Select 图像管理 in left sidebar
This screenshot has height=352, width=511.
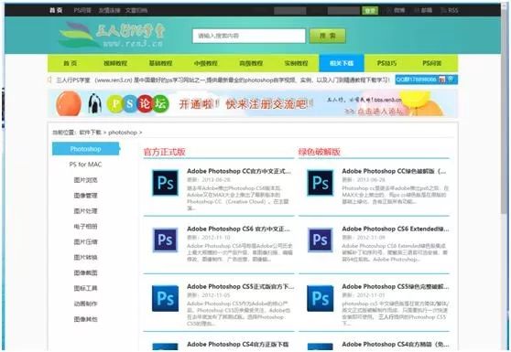[x=85, y=196]
